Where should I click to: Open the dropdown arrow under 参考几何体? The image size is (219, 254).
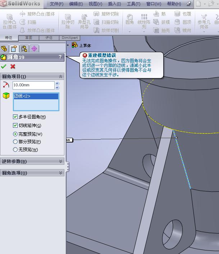pos(204,32)
